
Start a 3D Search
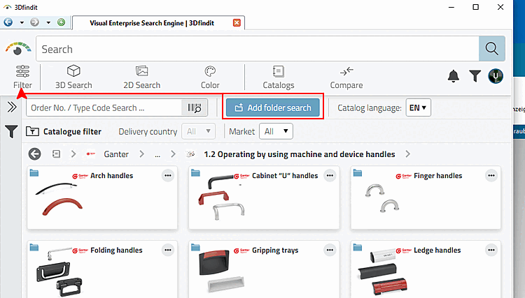(73, 77)
